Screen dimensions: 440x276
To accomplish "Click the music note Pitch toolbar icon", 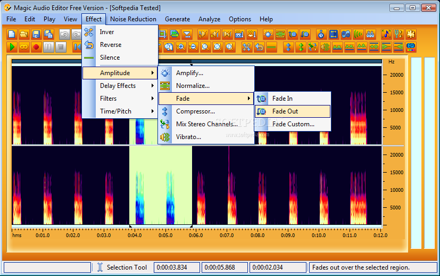I will pyautogui.click(x=386, y=34).
